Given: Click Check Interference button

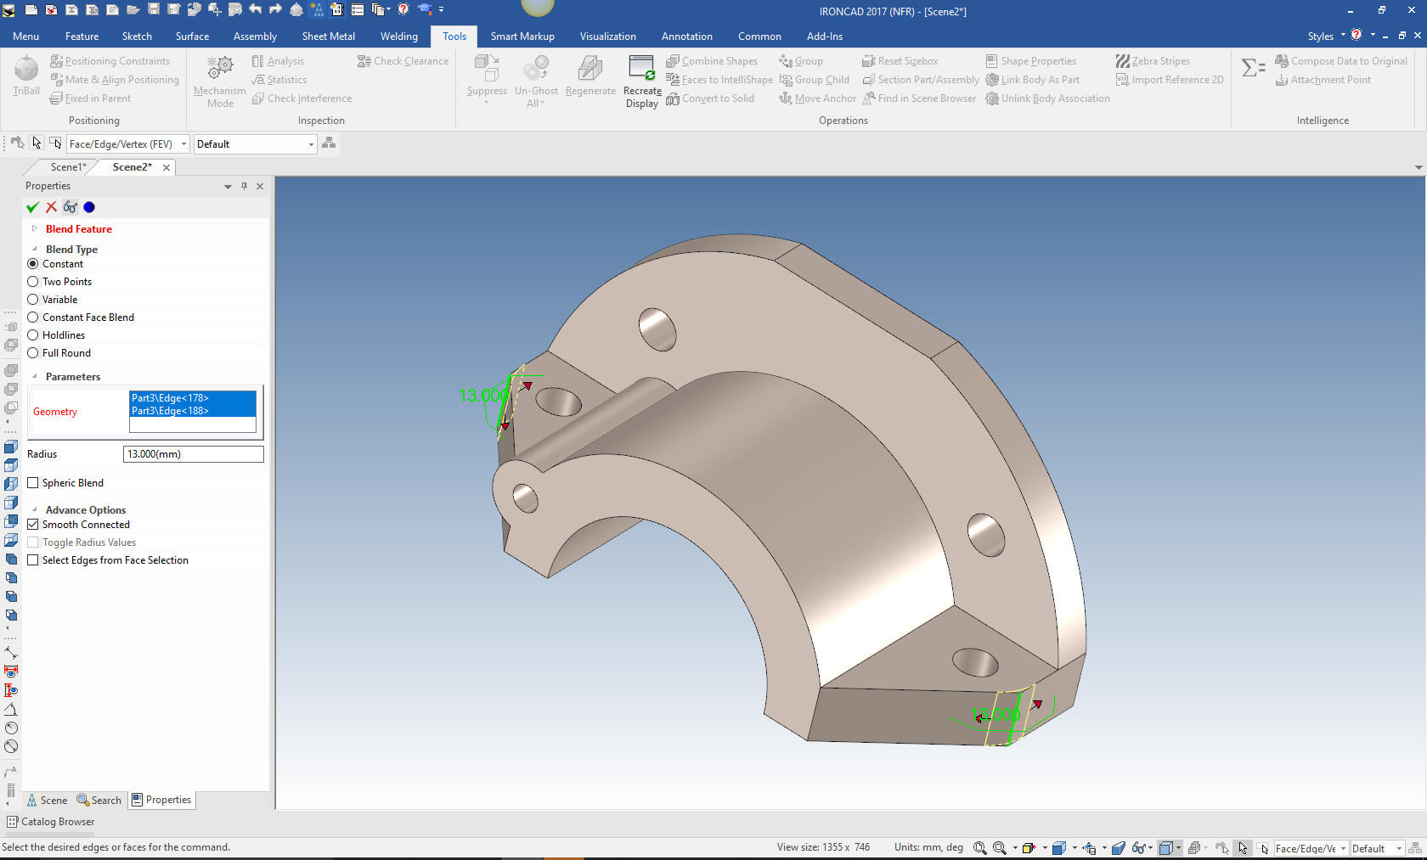Looking at the screenshot, I should click(x=302, y=98).
